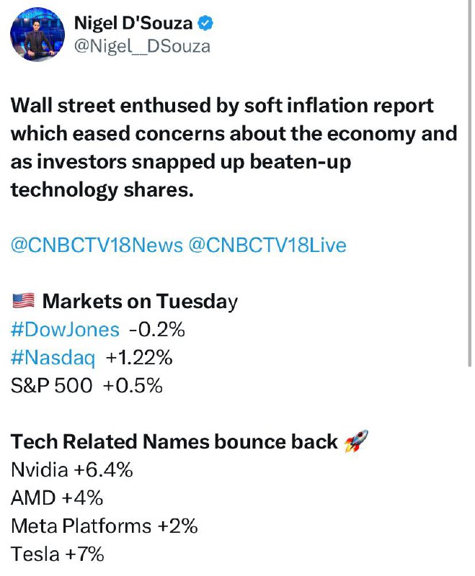Open the #DowJones hashtag
This screenshot has height=576, width=475.
tap(65, 329)
